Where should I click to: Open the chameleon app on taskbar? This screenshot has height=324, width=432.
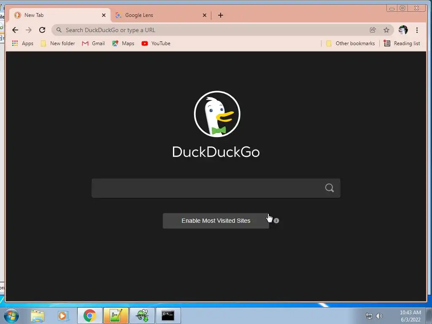click(142, 316)
